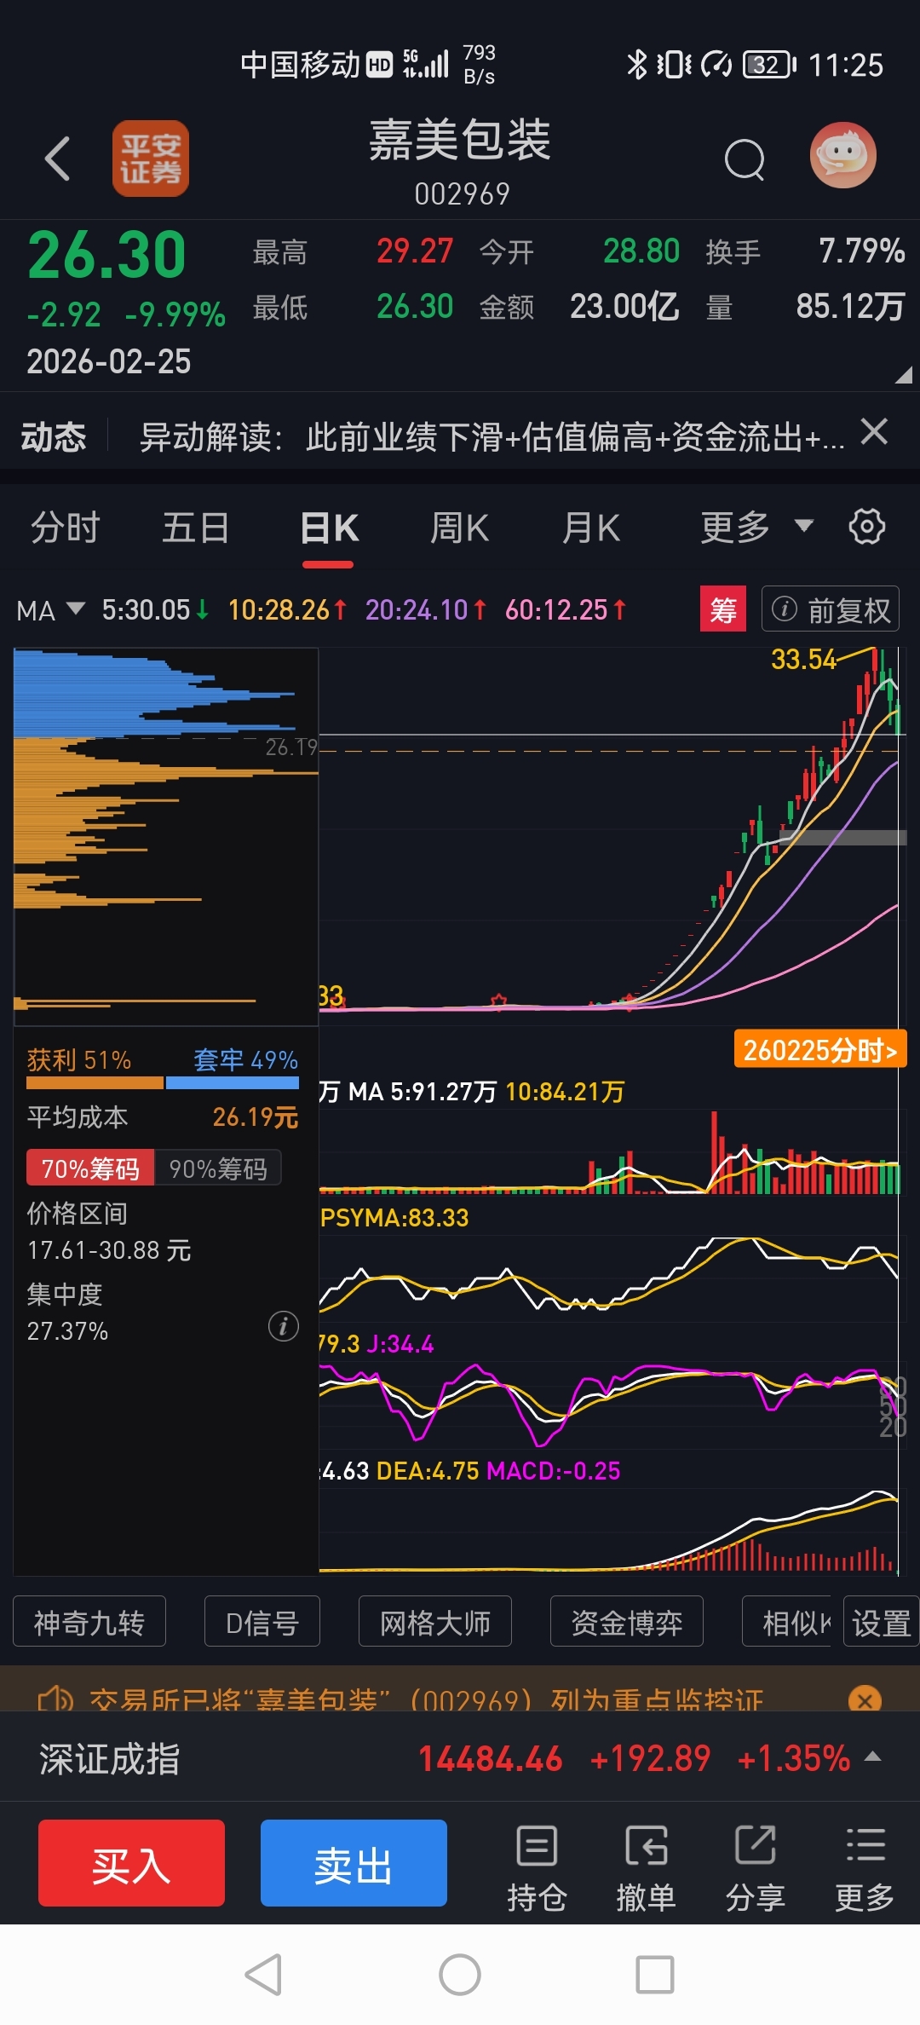Viewport: 920px width, 2025px height.
Task: Tap Android back navigation button
Action: tap(264, 1974)
